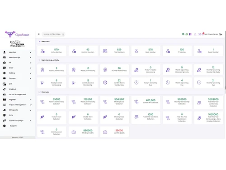Click the Monthly Debits icon
Viewport: 226px width, 170px height.
click(105, 132)
